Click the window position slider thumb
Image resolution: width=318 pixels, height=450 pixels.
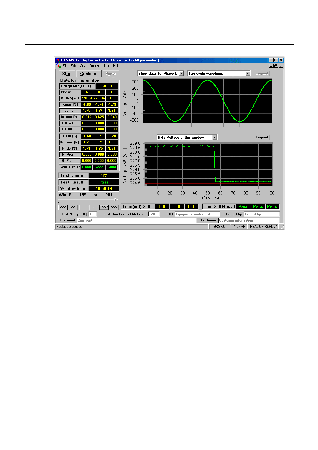[116, 200]
